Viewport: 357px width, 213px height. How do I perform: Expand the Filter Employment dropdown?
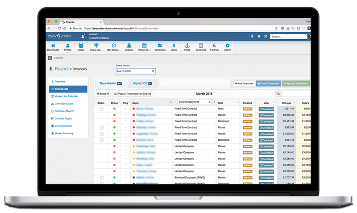(195, 102)
